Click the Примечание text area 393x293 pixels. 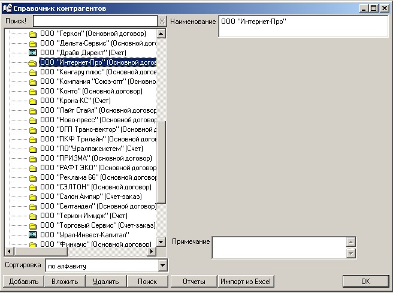[x=279, y=247]
